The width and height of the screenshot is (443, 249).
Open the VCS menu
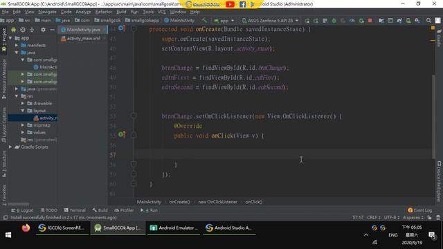[161, 12]
